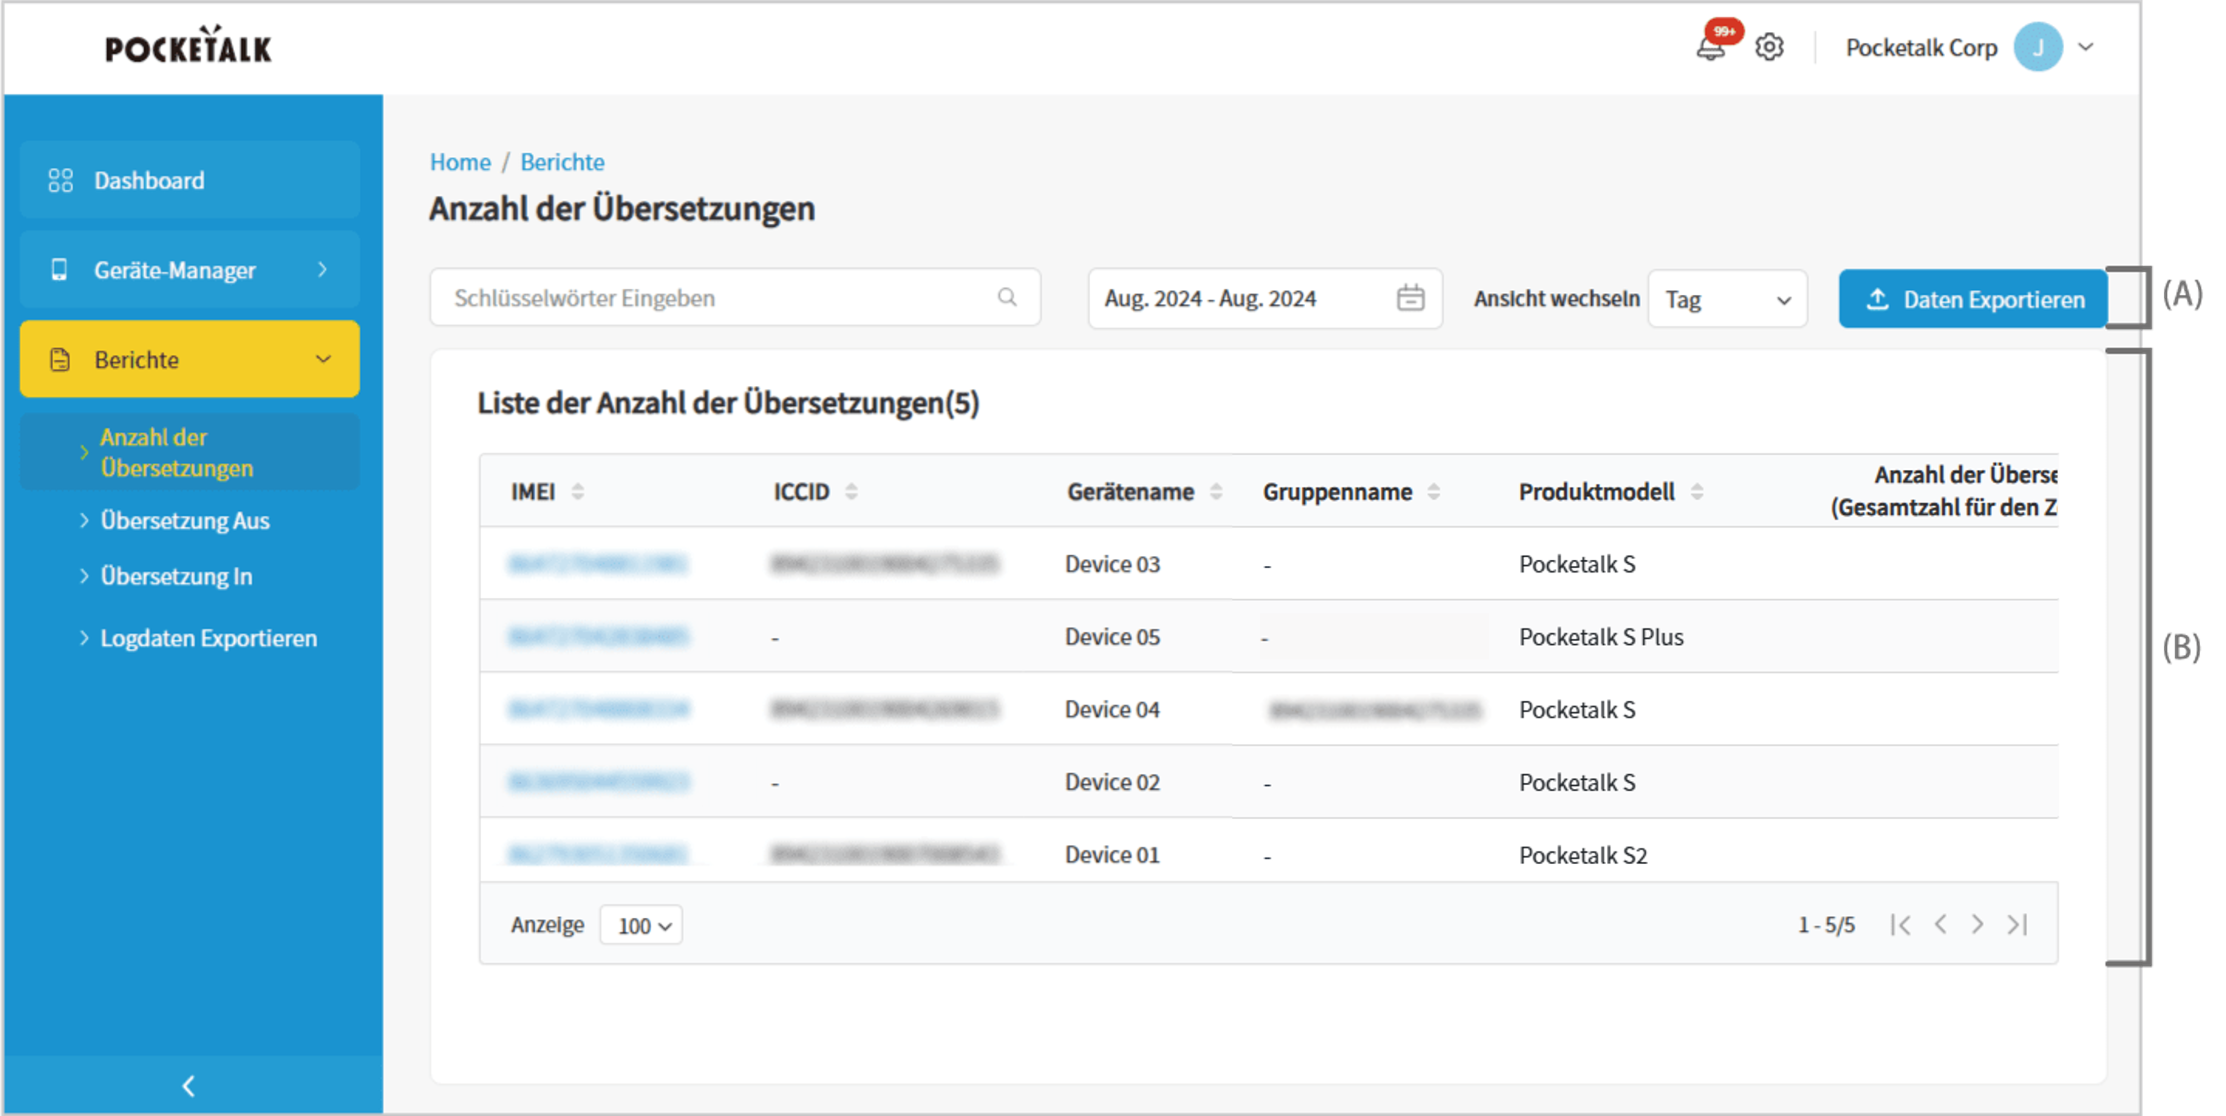Expand the account dropdown chevron
2226x1116 pixels.
[2086, 47]
